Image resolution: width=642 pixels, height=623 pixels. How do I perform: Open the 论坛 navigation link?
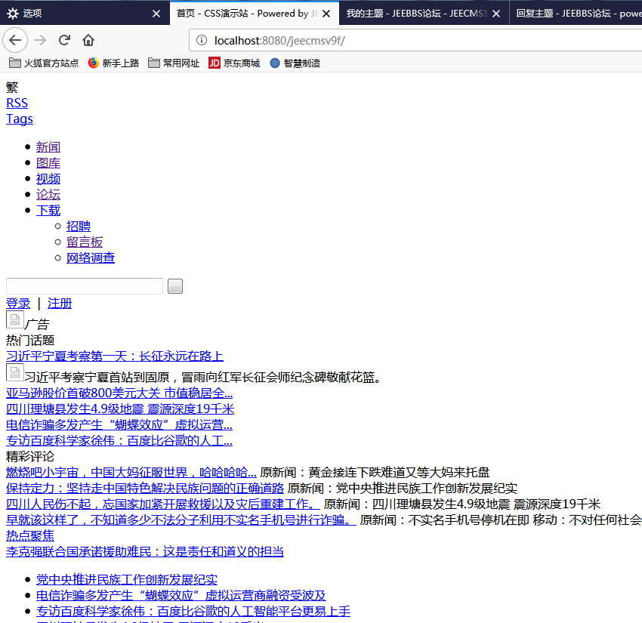tap(48, 194)
